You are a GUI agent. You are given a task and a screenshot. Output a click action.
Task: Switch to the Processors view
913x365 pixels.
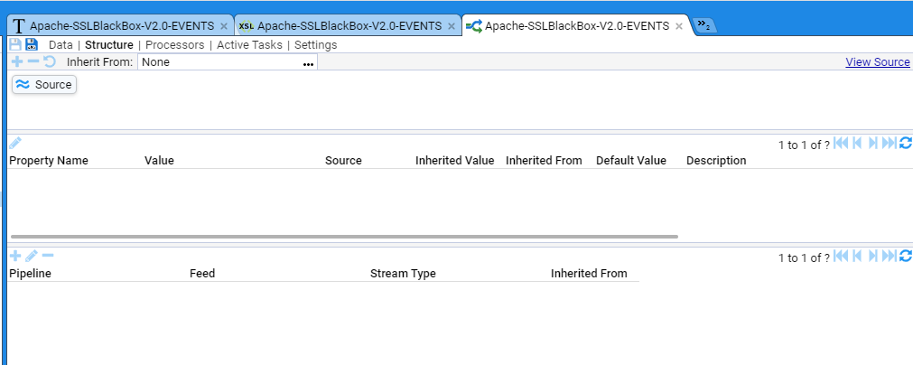tap(175, 44)
